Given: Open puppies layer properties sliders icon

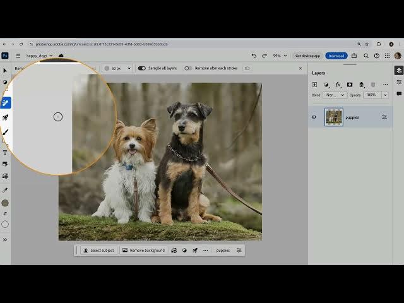Looking at the screenshot, I should tap(384, 117).
